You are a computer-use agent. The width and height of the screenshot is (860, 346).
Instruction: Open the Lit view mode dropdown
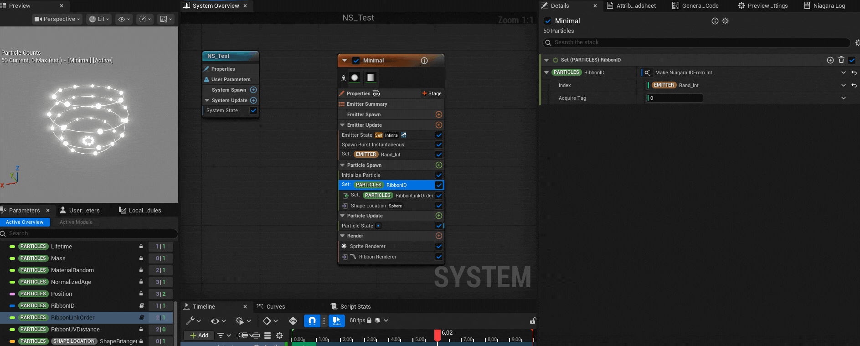tap(99, 19)
